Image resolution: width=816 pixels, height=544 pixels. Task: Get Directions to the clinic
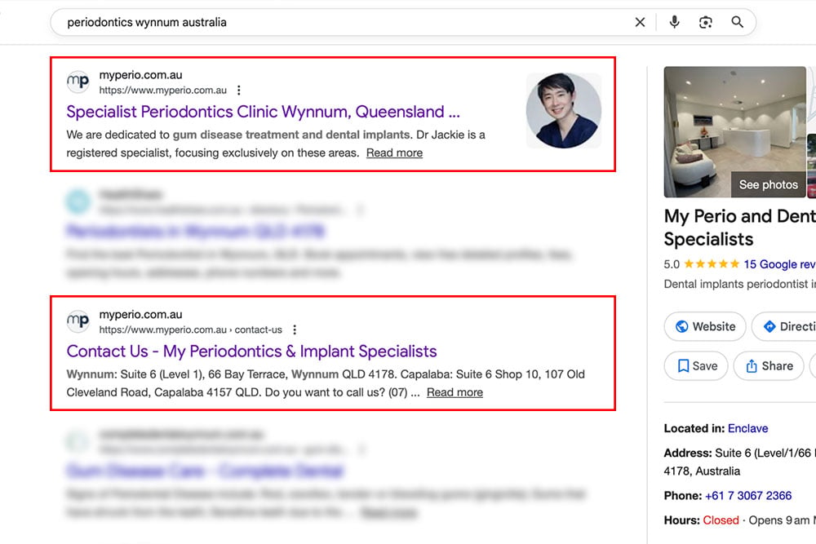tap(785, 326)
